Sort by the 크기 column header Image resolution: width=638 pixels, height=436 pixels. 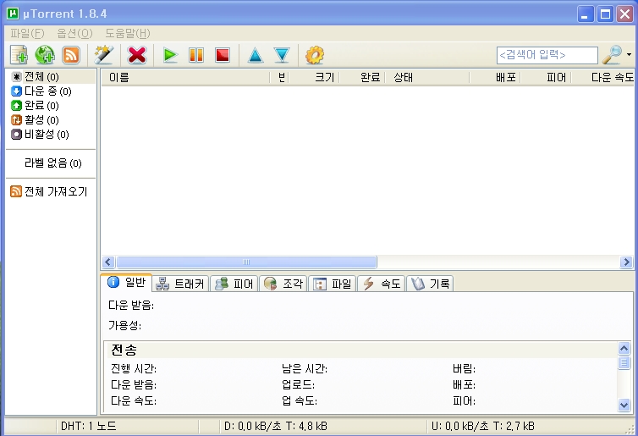click(x=314, y=77)
